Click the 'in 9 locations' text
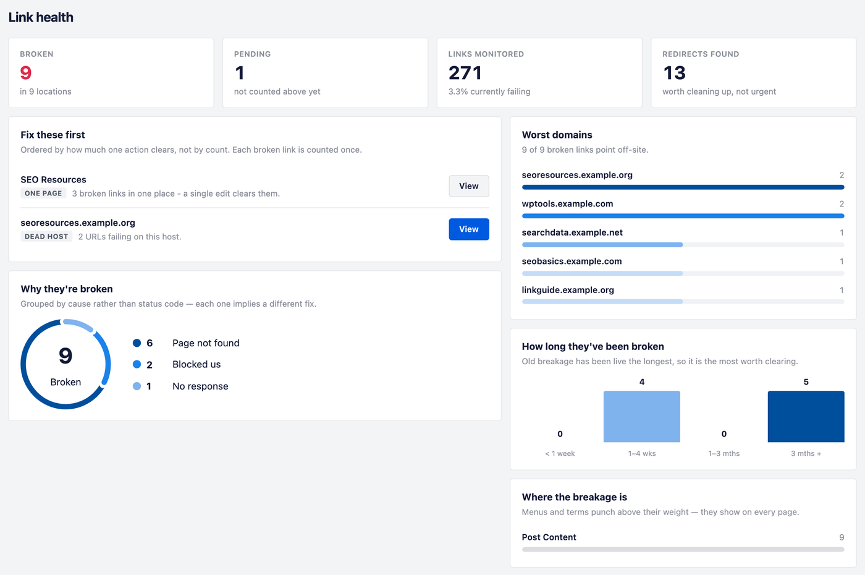Image resolution: width=865 pixels, height=575 pixels. tap(46, 92)
